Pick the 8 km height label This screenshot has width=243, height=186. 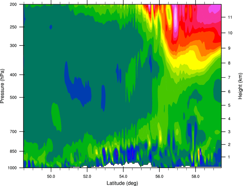[229, 63]
